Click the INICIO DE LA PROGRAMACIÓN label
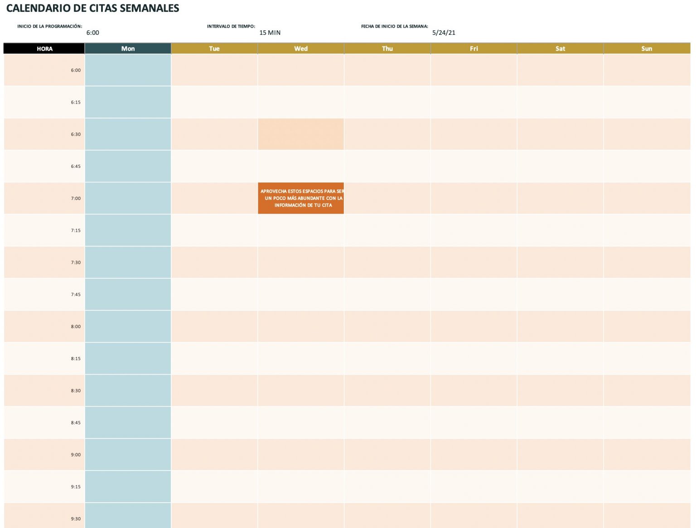 [x=50, y=26]
